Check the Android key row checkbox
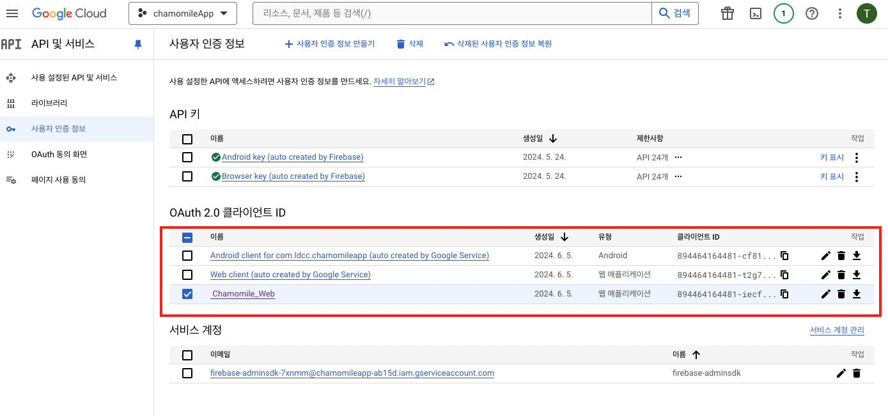This screenshot has width=888, height=416. coord(187,157)
